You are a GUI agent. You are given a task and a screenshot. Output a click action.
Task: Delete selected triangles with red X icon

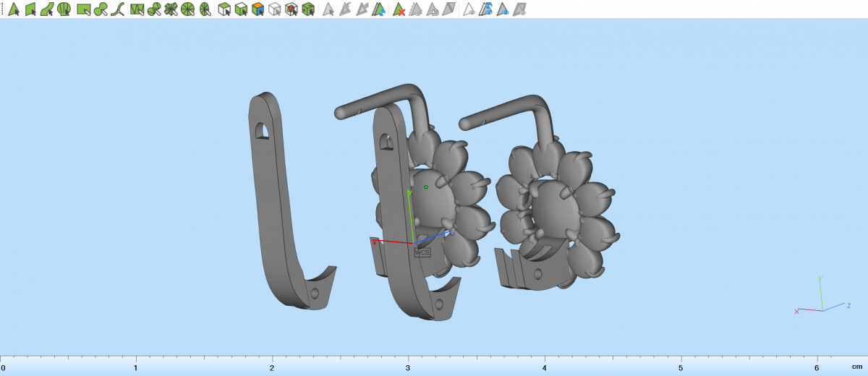pyautogui.click(x=399, y=9)
